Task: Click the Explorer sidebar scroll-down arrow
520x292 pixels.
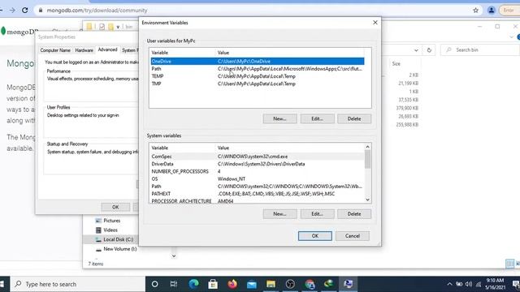Action: pyautogui.click(x=174, y=256)
